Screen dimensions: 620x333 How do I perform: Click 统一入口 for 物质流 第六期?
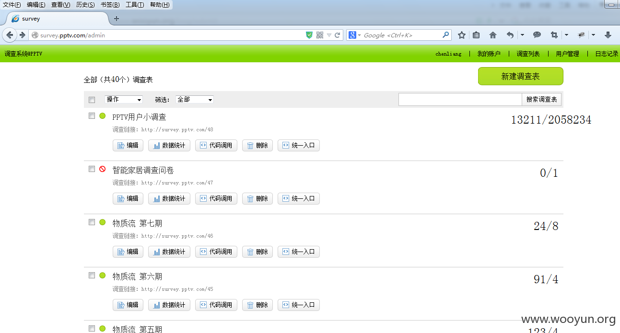tap(299, 305)
